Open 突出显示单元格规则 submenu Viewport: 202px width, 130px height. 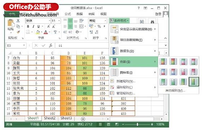[133, 29]
